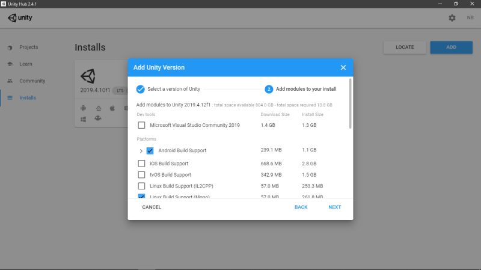This screenshot has width=481, height=270.
Task: Click the 'Dev tools' section label
Action: 146,114
